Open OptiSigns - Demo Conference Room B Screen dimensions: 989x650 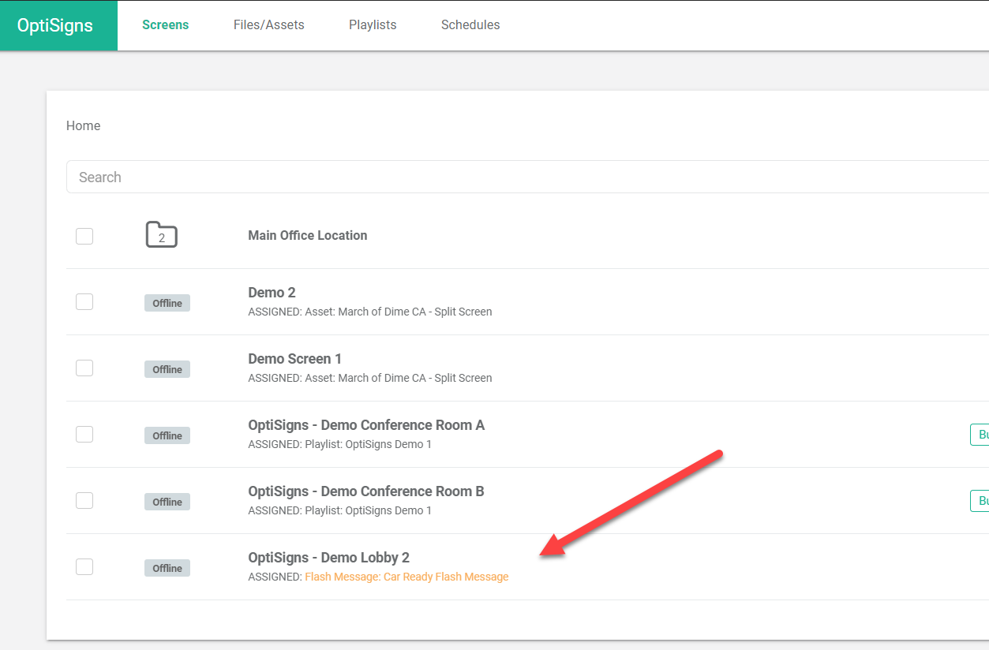point(366,491)
